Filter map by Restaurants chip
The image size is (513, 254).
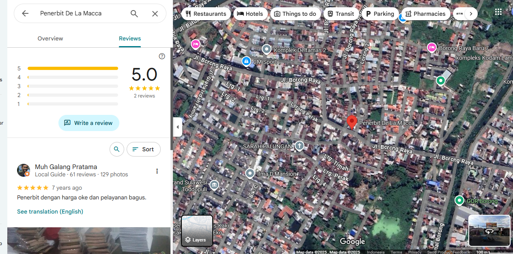point(206,14)
